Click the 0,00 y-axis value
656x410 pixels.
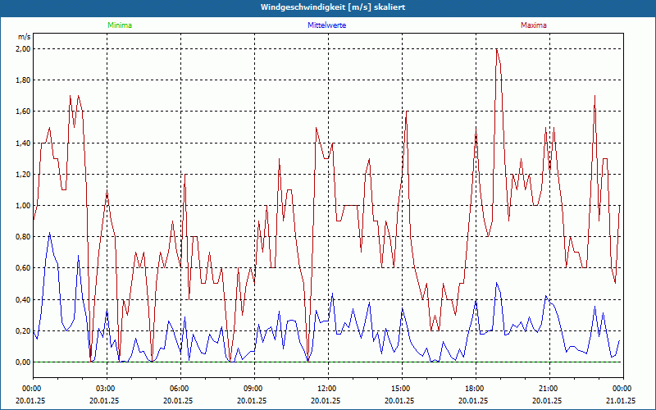click(23, 362)
